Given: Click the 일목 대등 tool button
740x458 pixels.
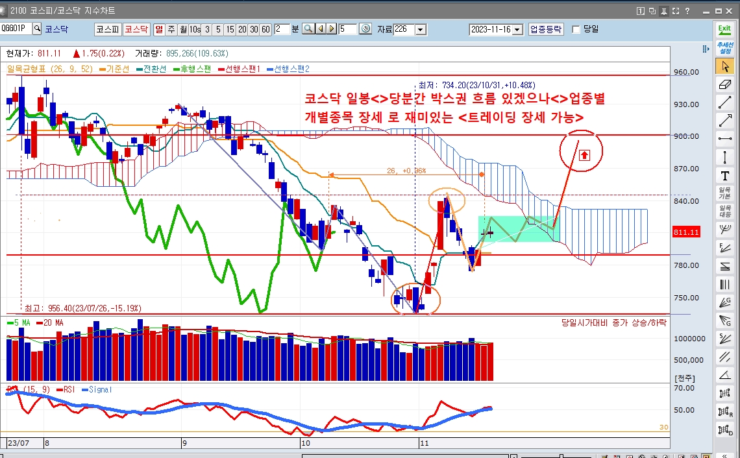Looking at the screenshot, I should [724, 211].
